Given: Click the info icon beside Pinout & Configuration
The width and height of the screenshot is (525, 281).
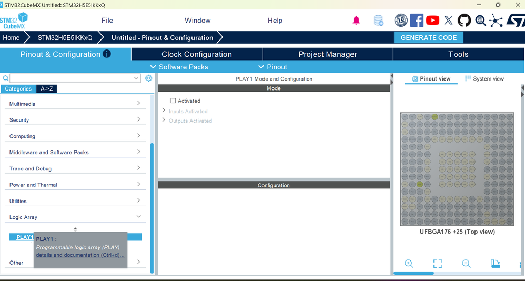Looking at the screenshot, I should pyautogui.click(x=107, y=54).
